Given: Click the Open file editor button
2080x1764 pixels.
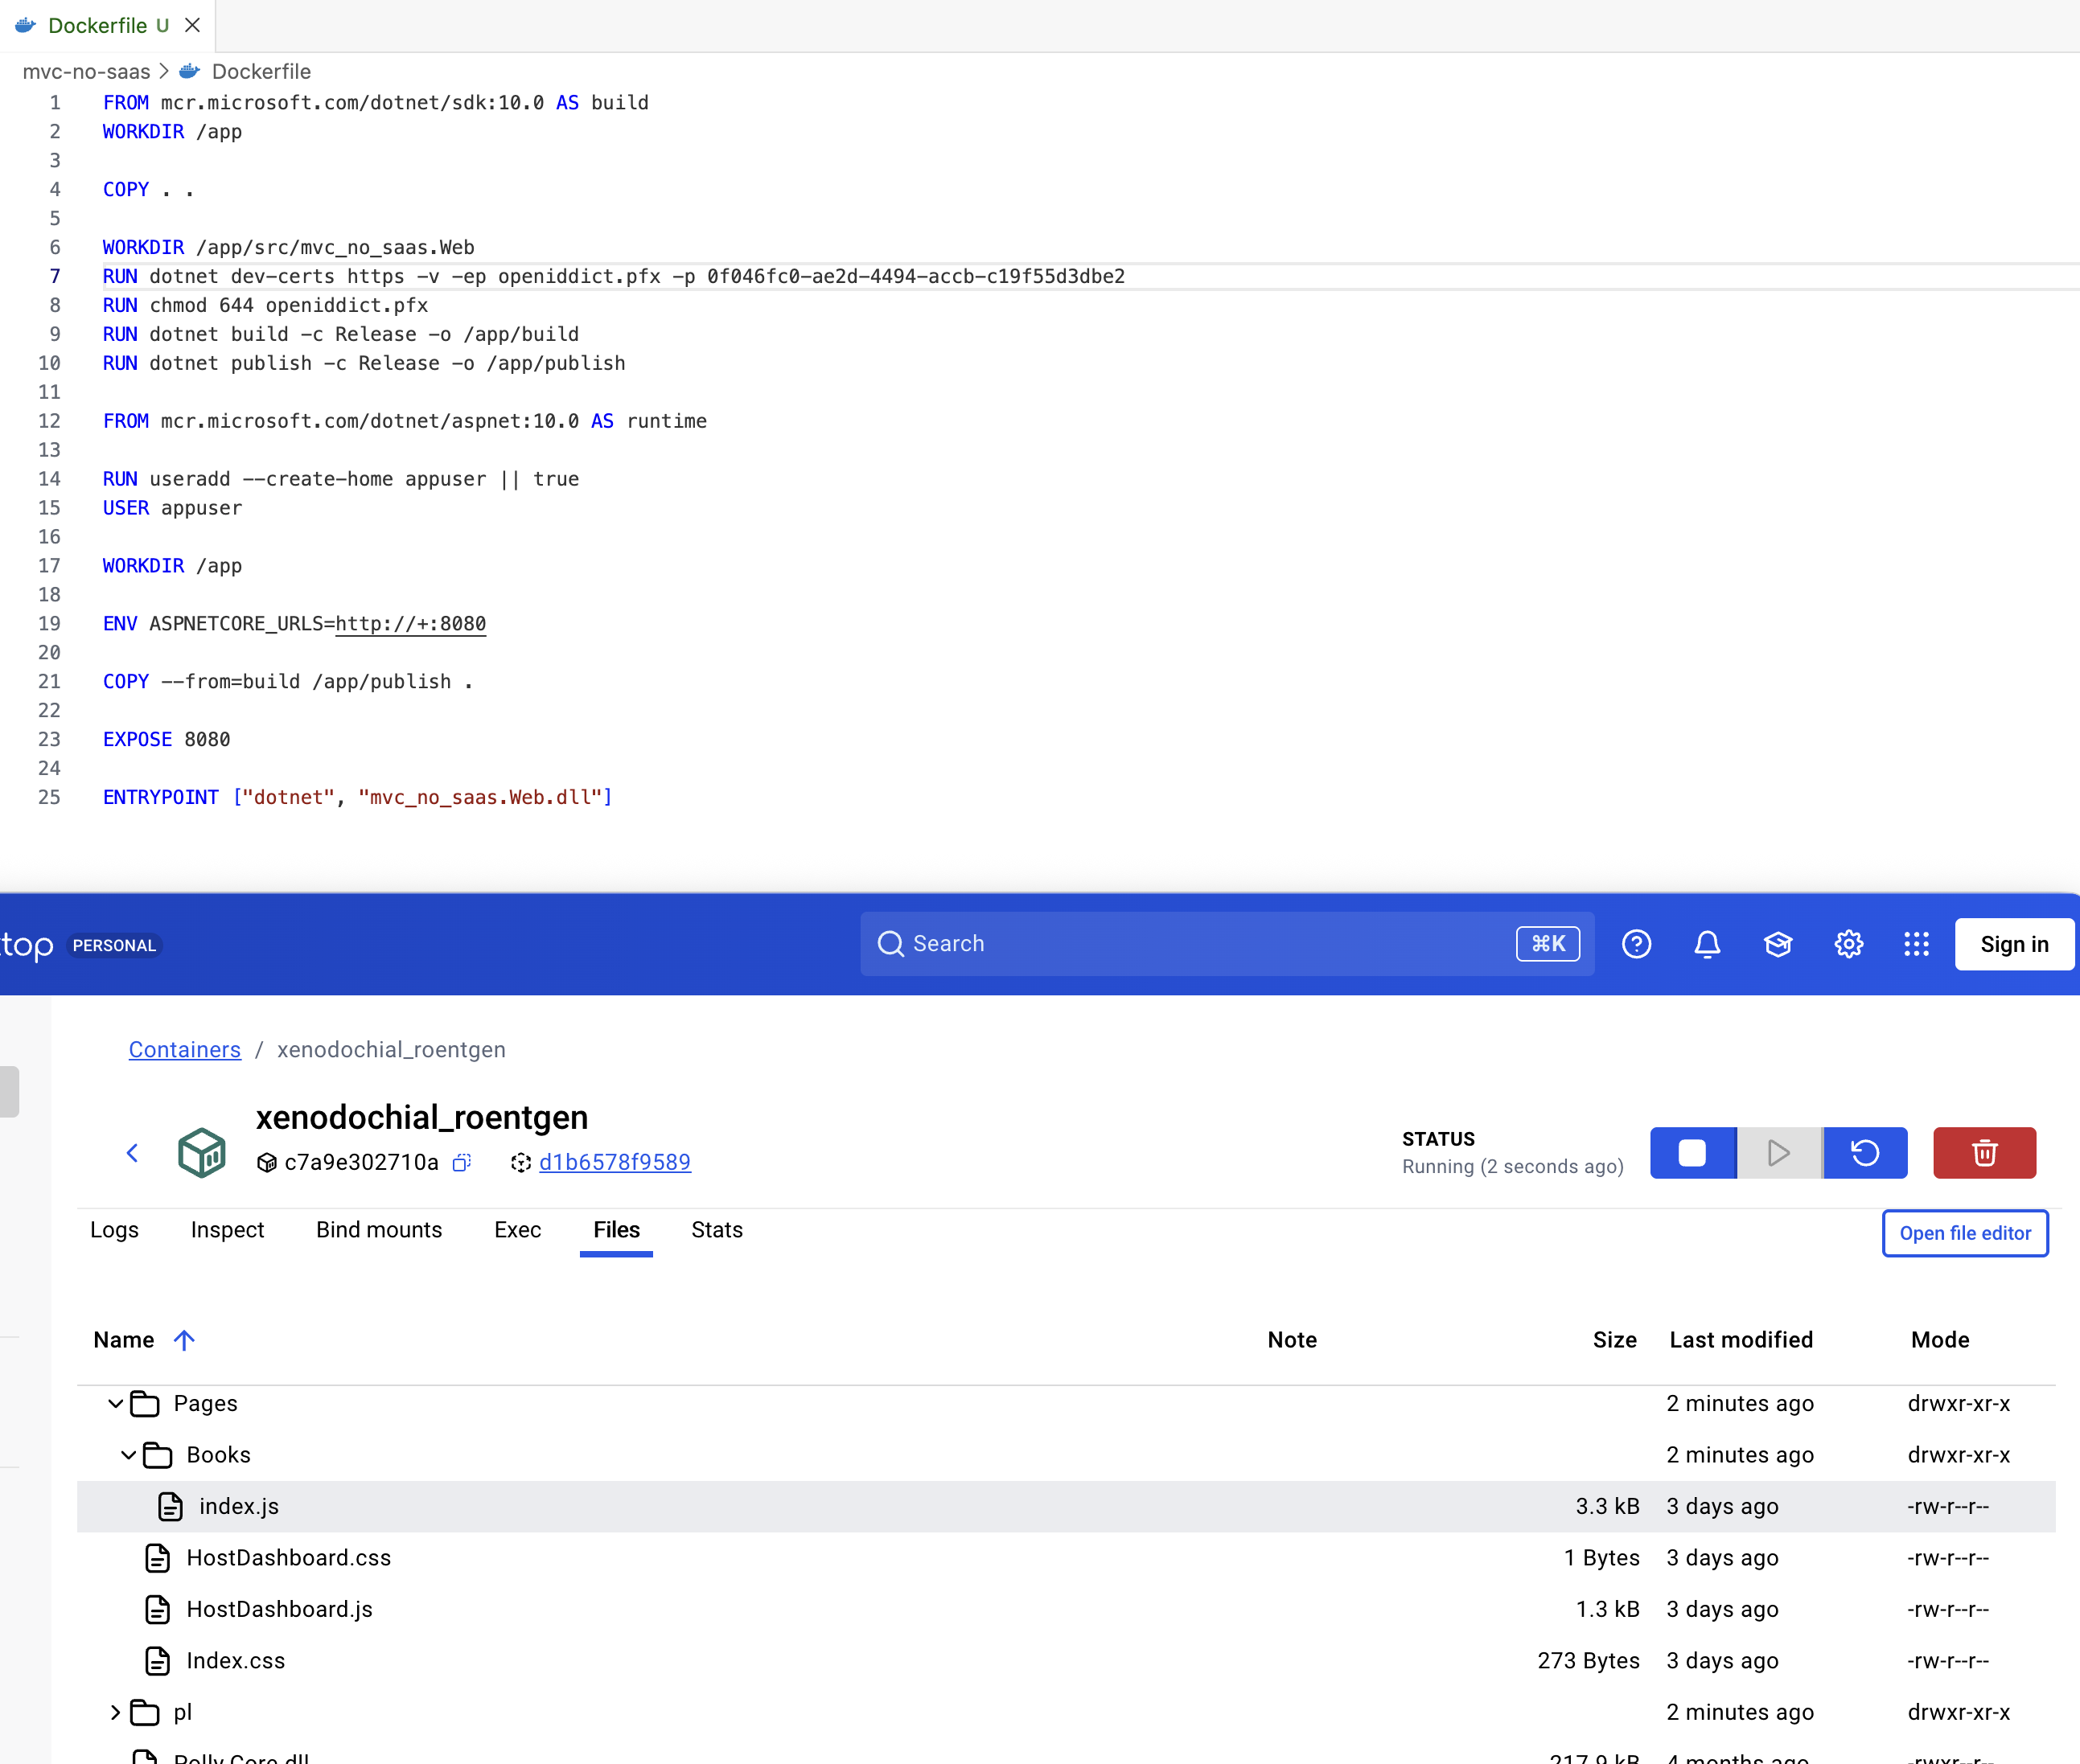Looking at the screenshot, I should point(1964,1233).
